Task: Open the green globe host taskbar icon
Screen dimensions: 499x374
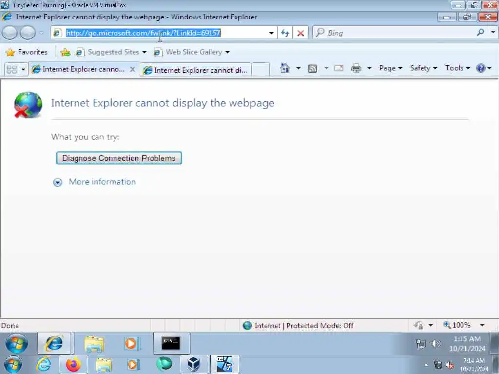Action: tap(164, 364)
